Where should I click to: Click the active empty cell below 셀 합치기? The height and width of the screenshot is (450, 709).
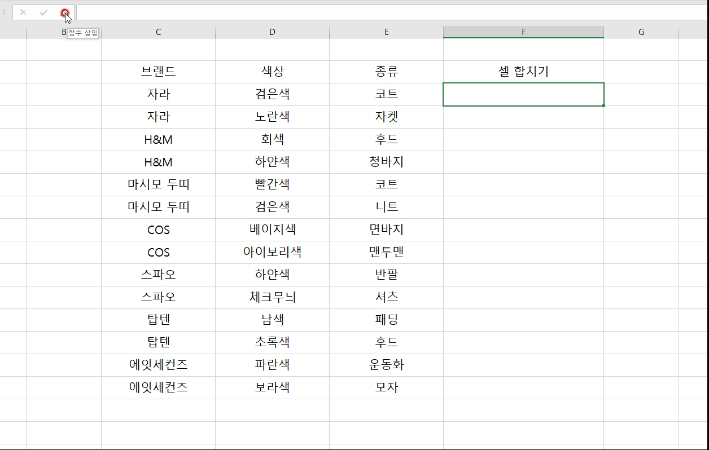pyautogui.click(x=524, y=94)
